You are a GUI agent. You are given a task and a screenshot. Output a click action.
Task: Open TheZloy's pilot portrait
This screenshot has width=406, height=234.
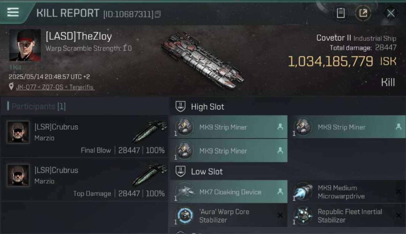click(25, 45)
